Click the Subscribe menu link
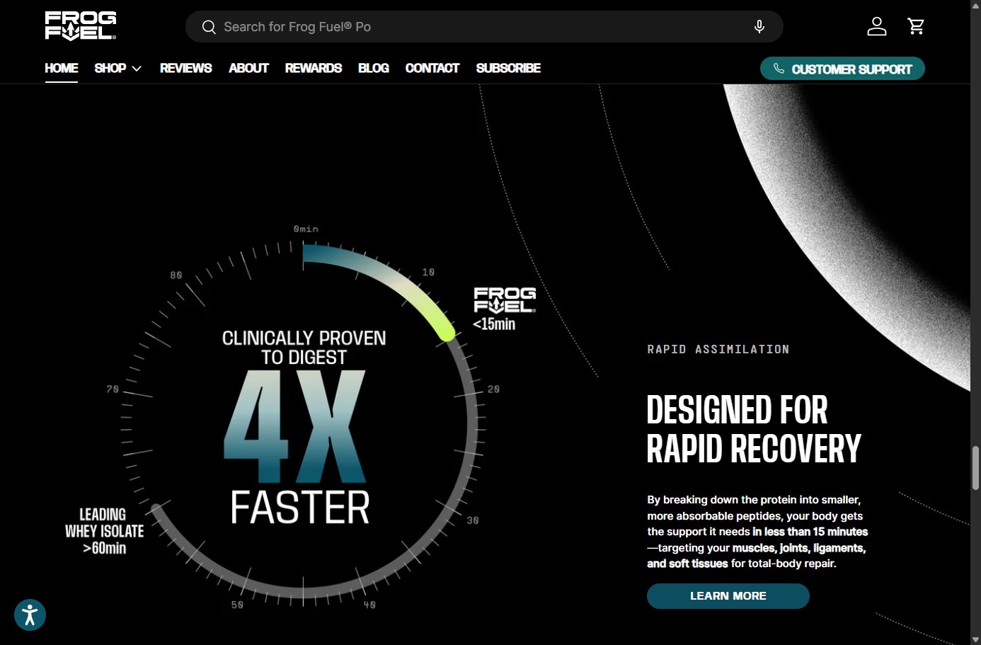This screenshot has height=645, width=981. coord(508,69)
